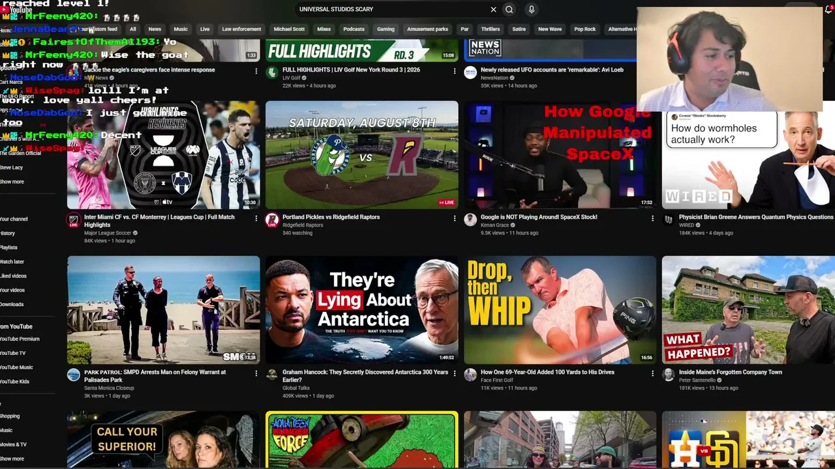Viewport: 835px width, 469px height.
Task: Open YouTube Premium in the sidebar
Action: tap(20, 339)
